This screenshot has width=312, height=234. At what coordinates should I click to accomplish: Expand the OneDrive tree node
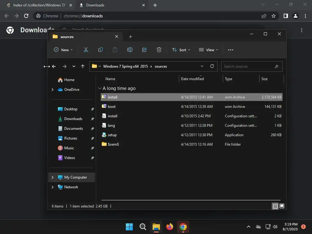pos(52,90)
